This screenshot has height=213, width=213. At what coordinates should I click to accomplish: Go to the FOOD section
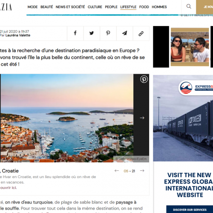(144, 7)
